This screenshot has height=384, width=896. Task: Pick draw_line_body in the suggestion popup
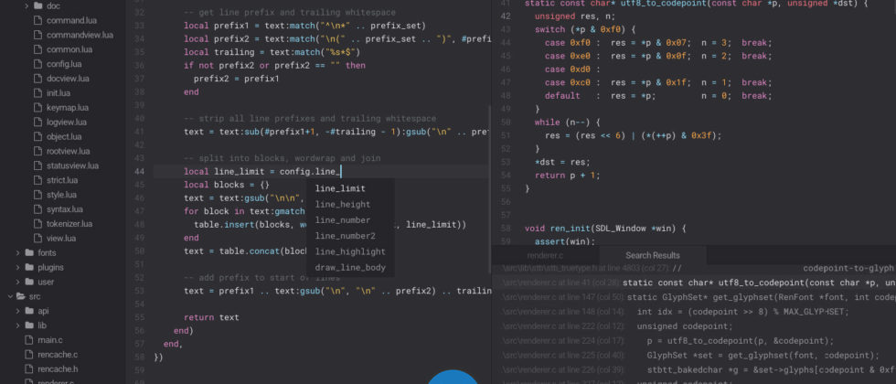349,268
